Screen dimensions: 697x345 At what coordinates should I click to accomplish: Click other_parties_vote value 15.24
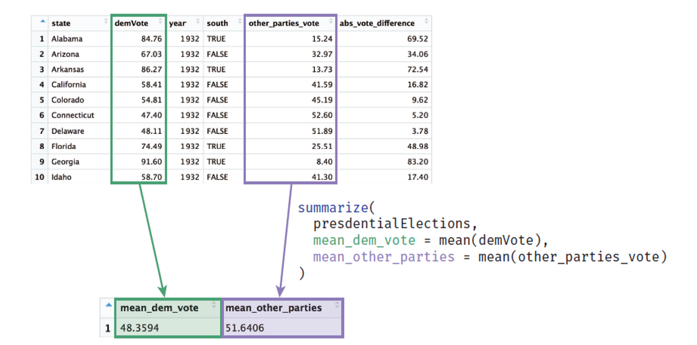pyautogui.click(x=322, y=39)
